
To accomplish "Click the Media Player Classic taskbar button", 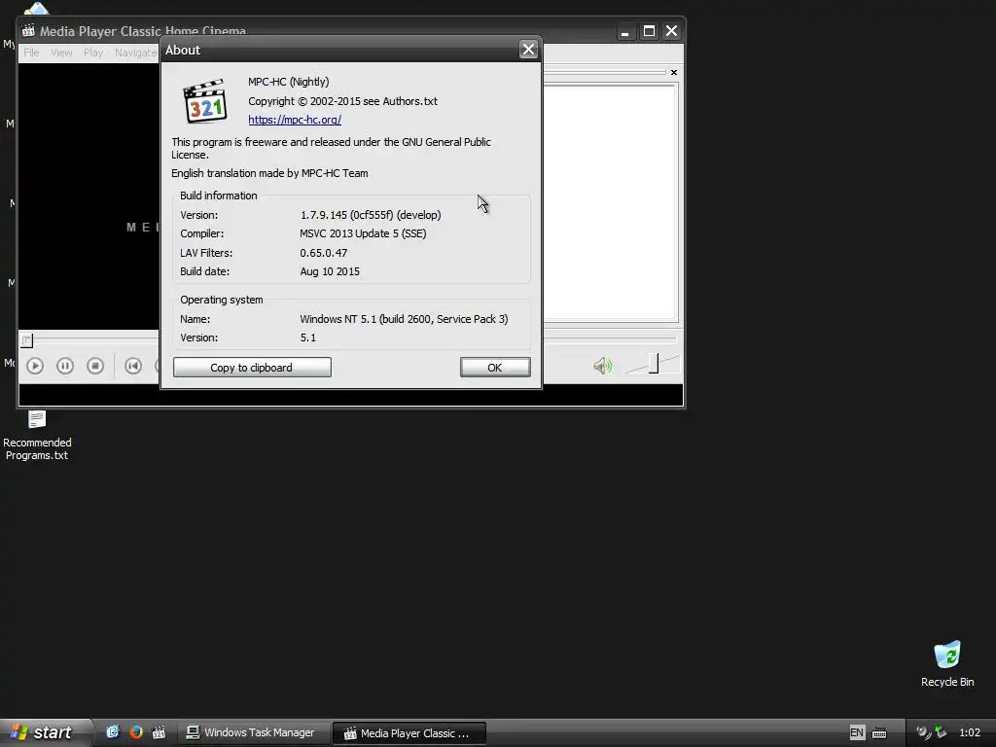I will (x=409, y=733).
